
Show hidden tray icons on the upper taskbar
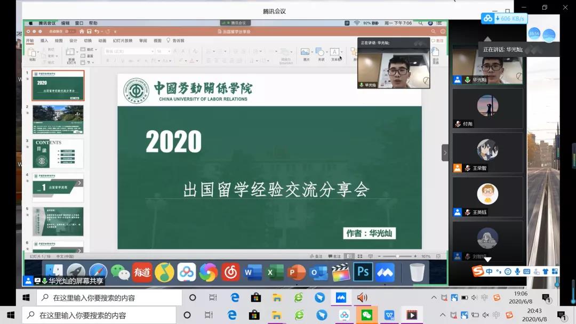pyautogui.click(x=434, y=297)
